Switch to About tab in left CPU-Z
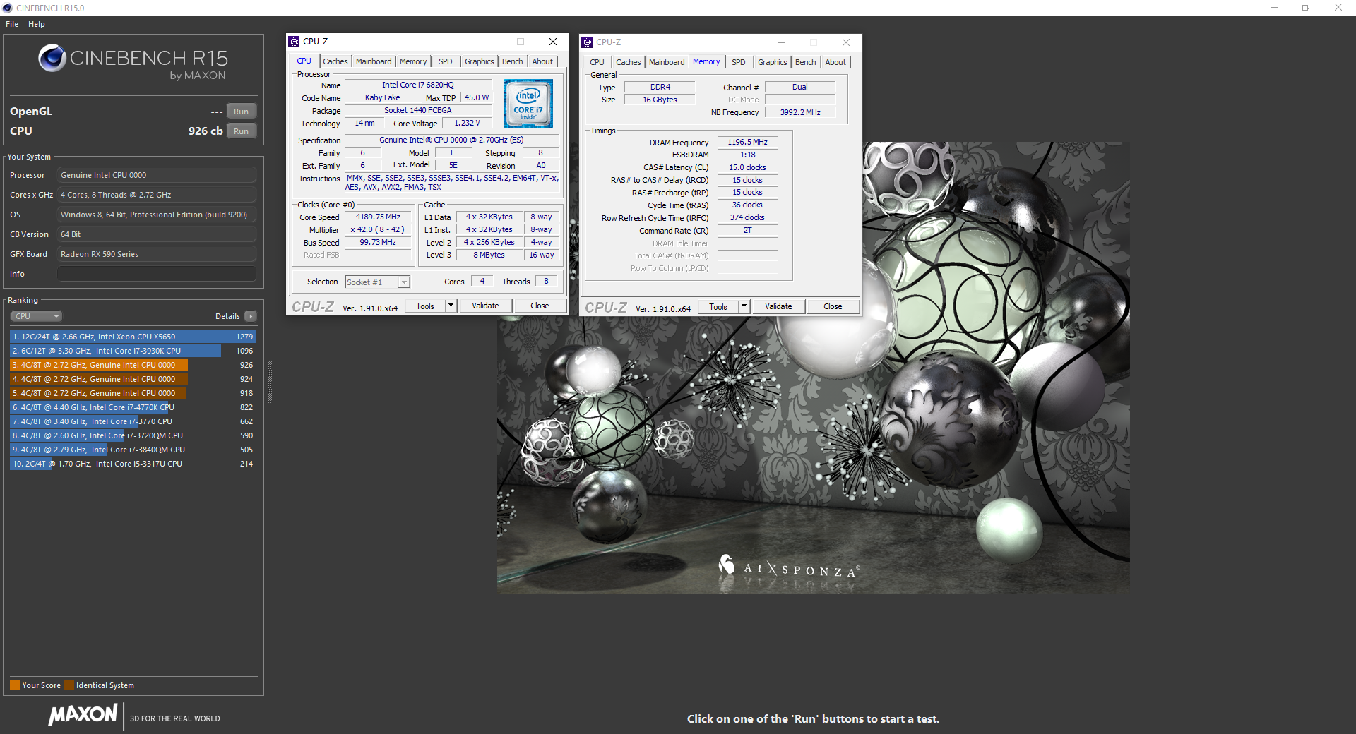The height and width of the screenshot is (734, 1356). (542, 61)
